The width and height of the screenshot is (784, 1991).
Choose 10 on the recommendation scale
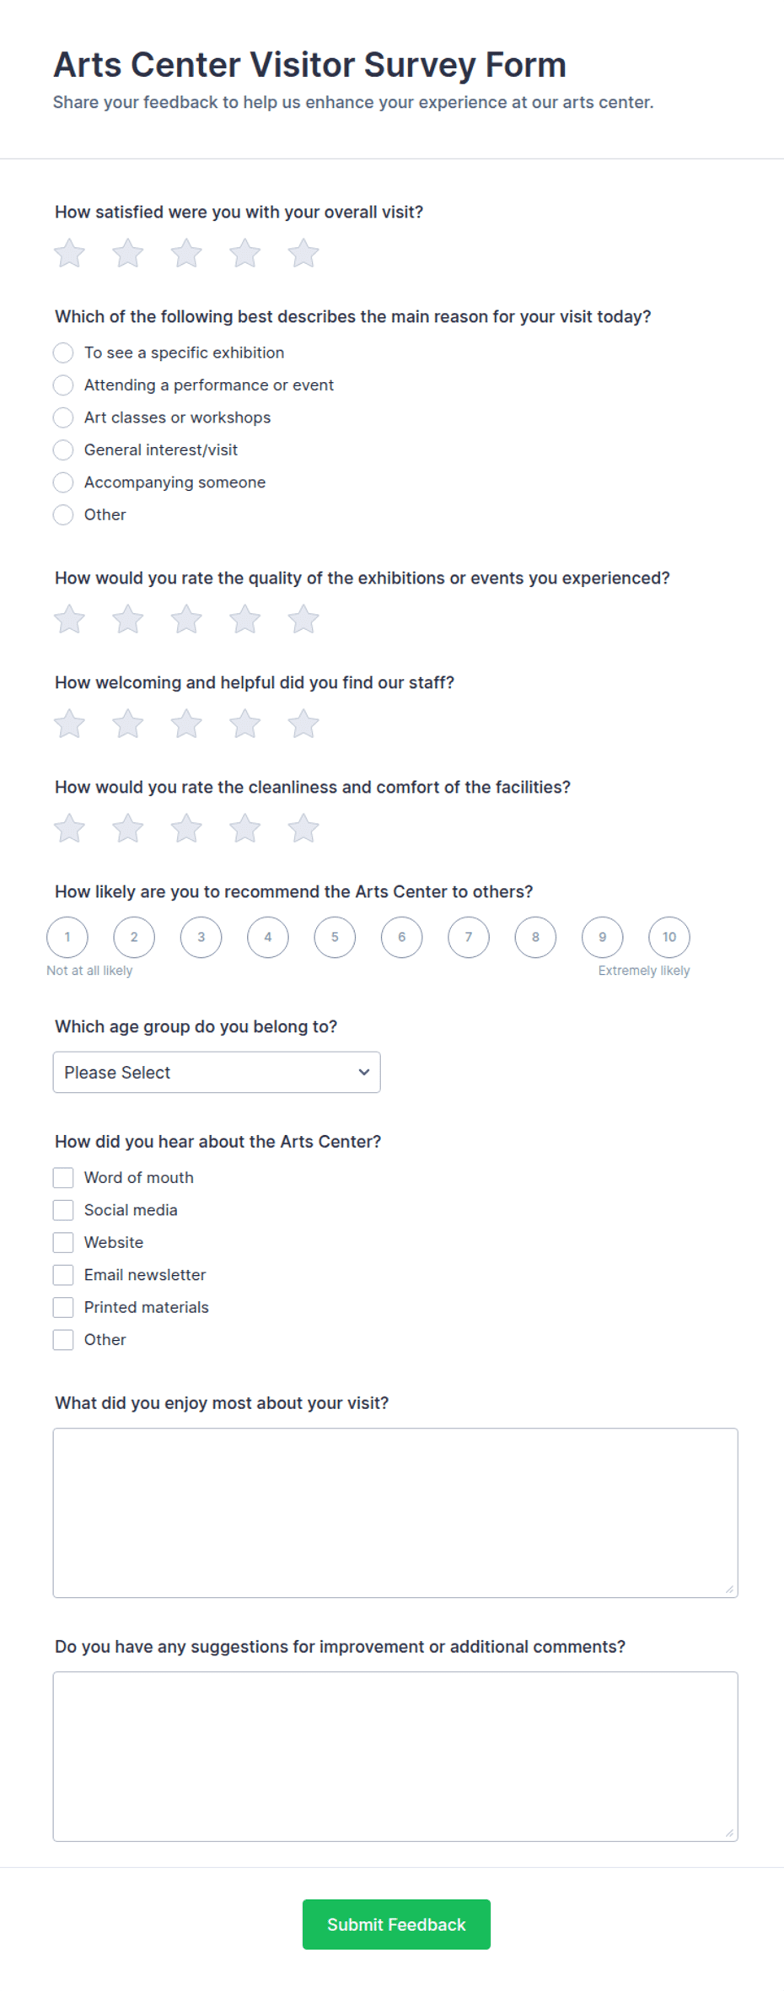(669, 937)
